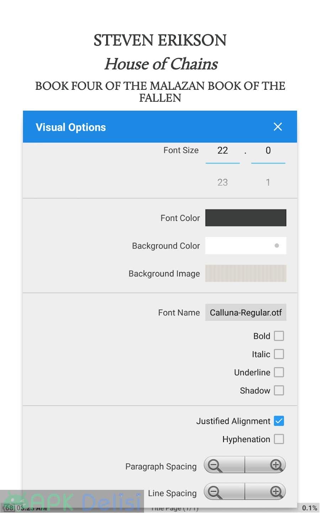Enable the Bold checkbox
This screenshot has width=320, height=513.
pos(279,336)
